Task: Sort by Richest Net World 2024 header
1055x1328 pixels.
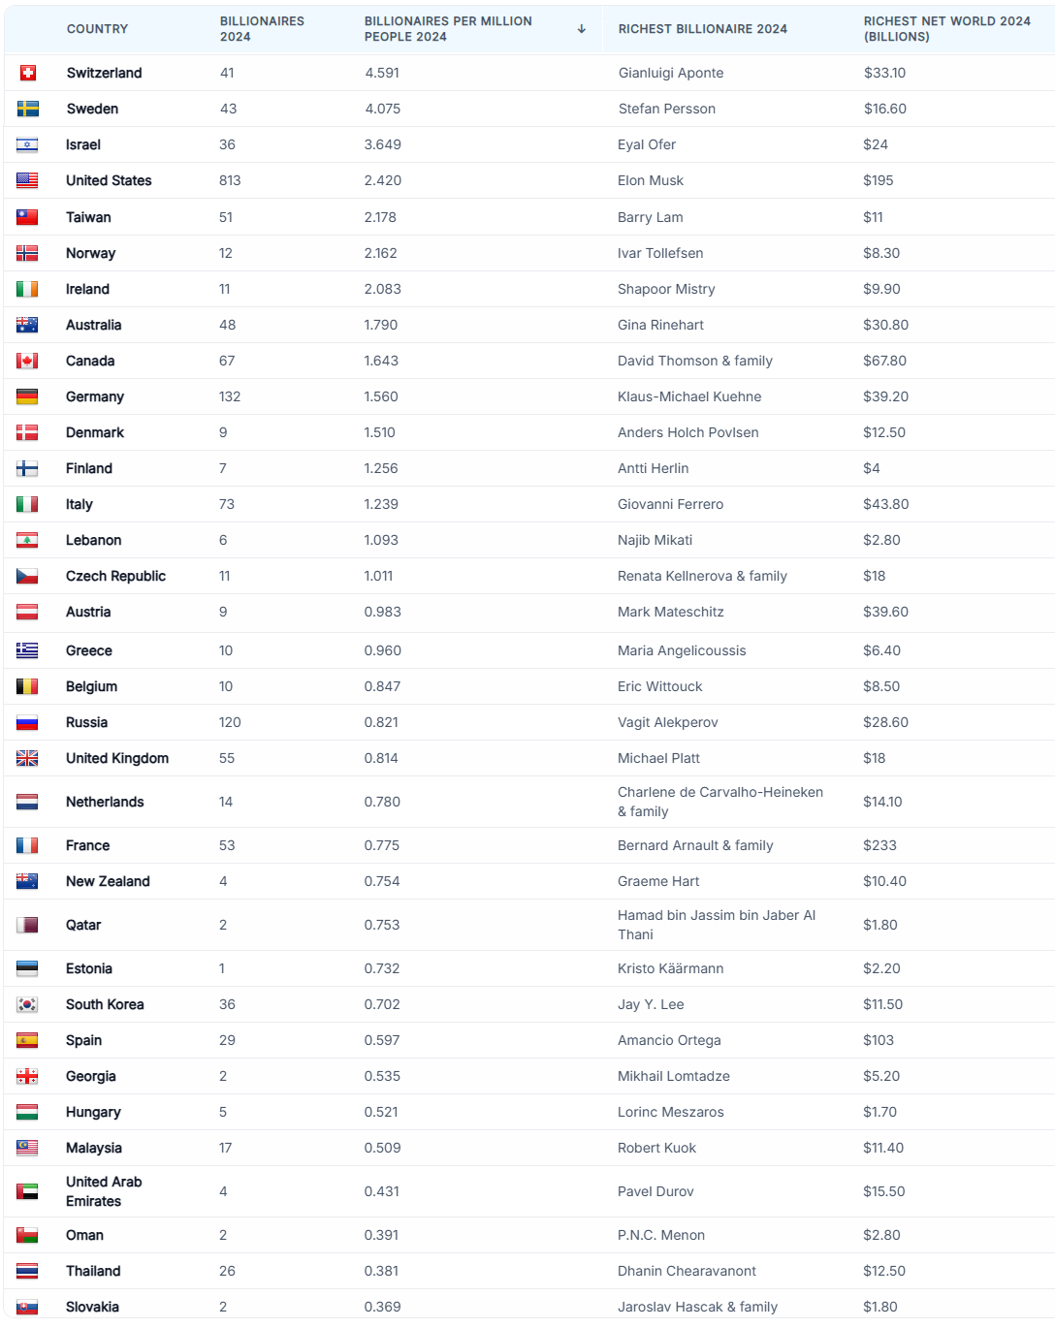Action: tap(946, 29)
